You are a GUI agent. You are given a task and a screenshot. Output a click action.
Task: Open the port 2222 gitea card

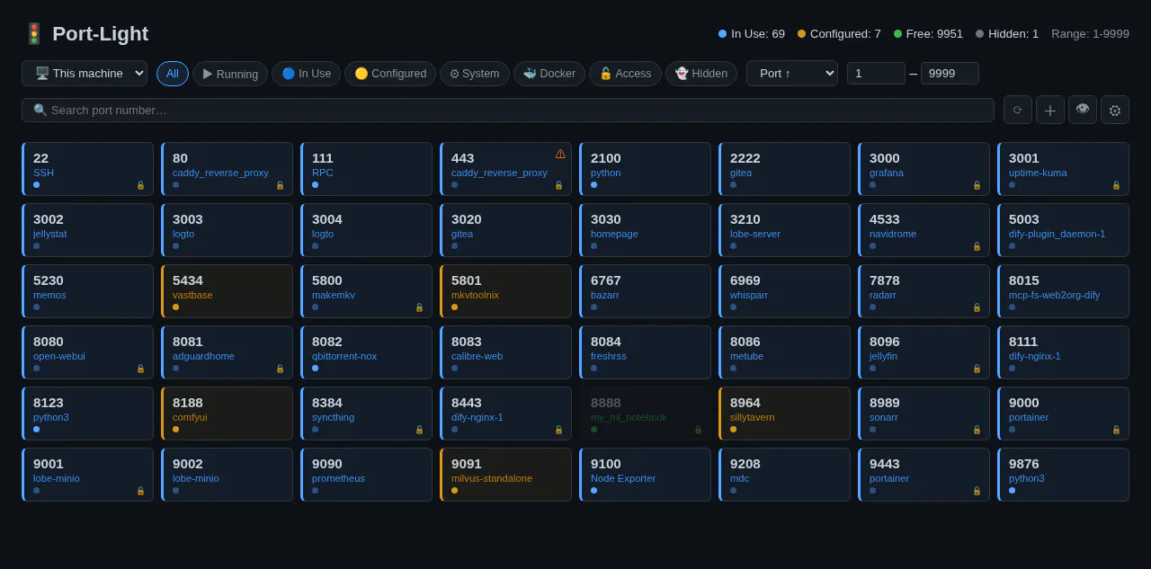[784, 169]
